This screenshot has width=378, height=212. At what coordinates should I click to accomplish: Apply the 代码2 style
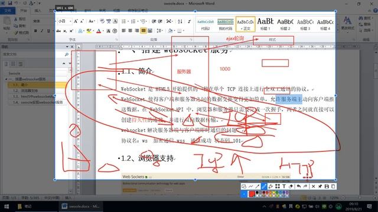click(206, 24)
